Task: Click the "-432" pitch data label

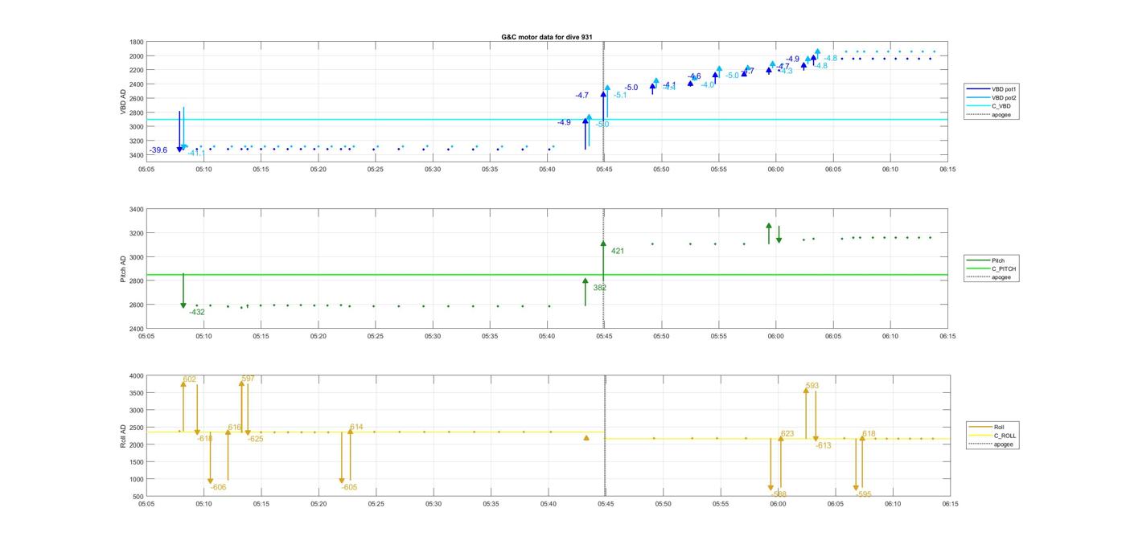Action: (196, 312)
